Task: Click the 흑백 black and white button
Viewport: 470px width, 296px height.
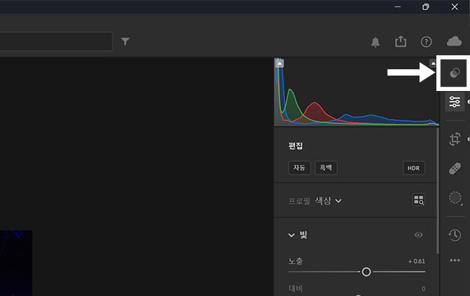Action: (x=325, y=168)
